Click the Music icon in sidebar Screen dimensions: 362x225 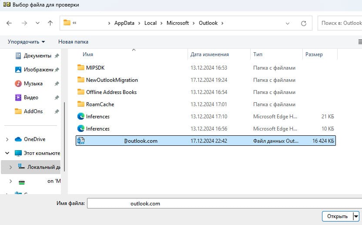[18, 84]
